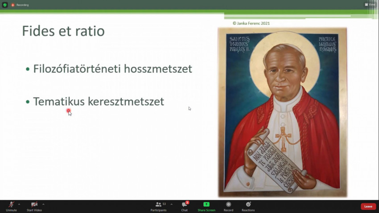Click the green Share Screen icon
Screen dimensions: 379x213
[x=206, y=205]
